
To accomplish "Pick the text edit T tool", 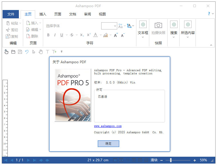I will [47, 52].
